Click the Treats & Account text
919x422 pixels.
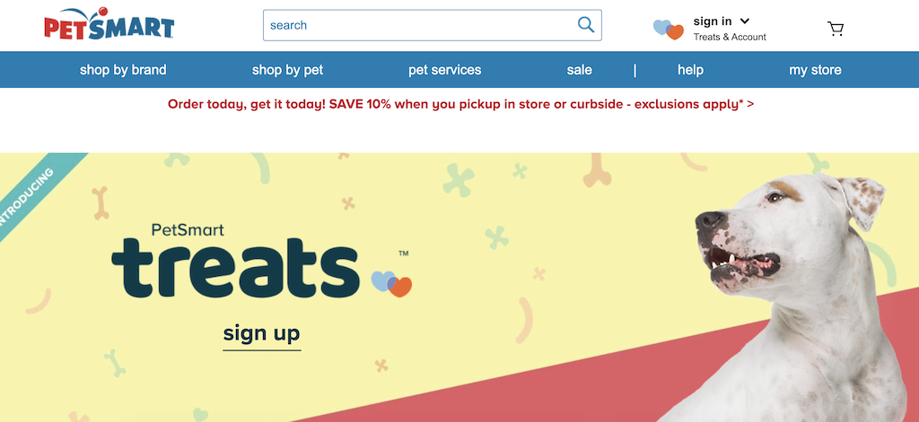pos(730,37)
